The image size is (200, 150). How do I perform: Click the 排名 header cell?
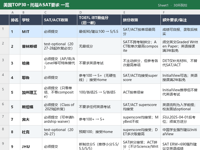click(x=14, y=20)
